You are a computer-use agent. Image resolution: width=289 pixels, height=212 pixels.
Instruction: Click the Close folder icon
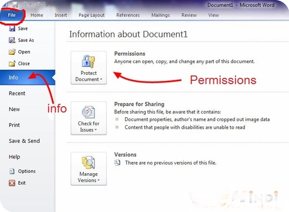click(x=12, y=63)
